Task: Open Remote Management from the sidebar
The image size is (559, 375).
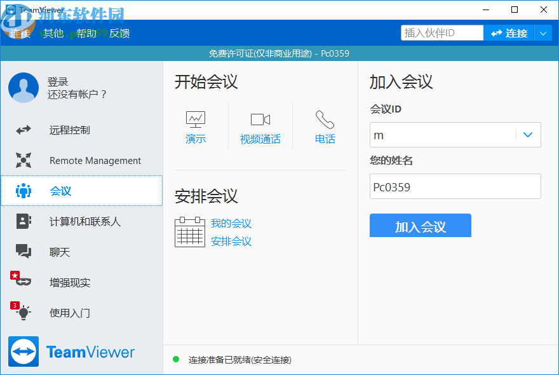Action: [94, 160]
